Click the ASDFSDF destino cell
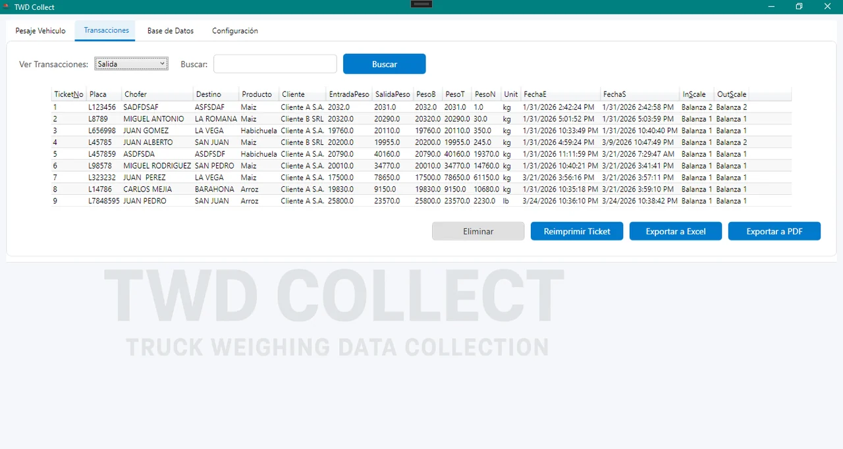This screenshot has height=449, width=843. (210, 154)
